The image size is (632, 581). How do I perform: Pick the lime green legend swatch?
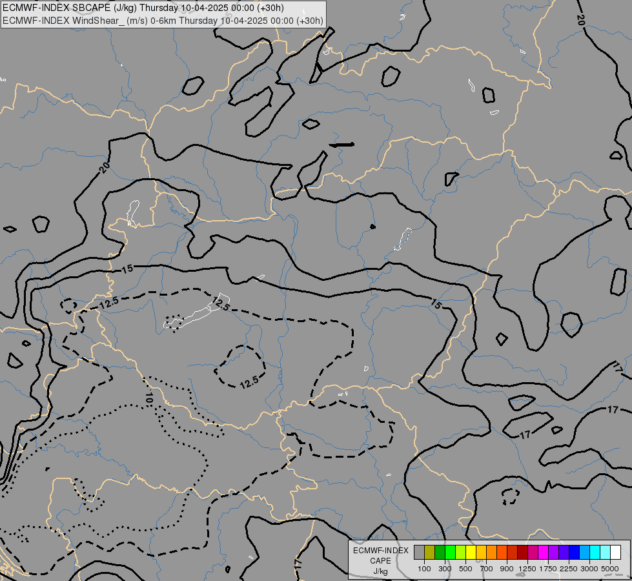click(x=461, y=553)
